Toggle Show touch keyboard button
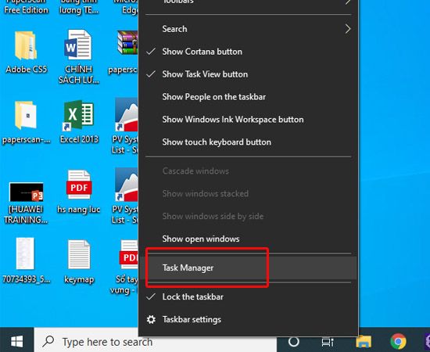The image size is (430, 352). pyautogui.click(x=248, y=142)
